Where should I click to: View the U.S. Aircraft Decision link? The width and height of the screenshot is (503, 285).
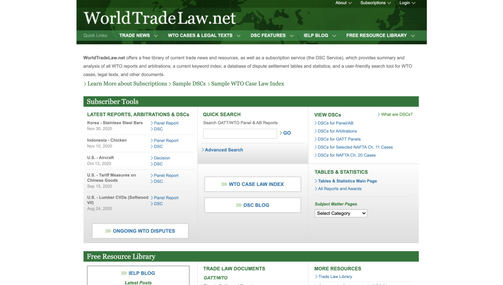tap(162, 158)
